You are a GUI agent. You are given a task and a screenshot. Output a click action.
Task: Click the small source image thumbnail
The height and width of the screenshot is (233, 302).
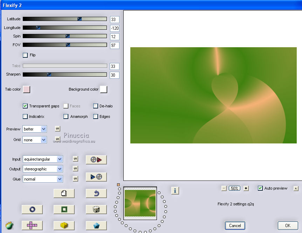pyautogui.click(x=140, y=203)
